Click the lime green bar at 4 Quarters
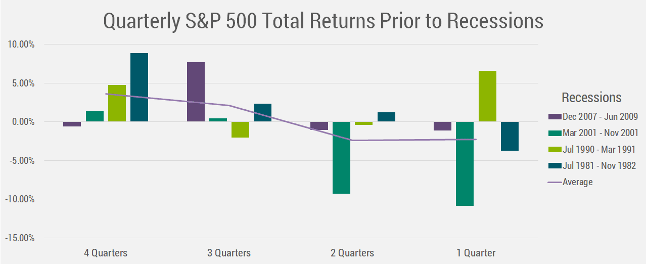The width and height of the screenshot is (646, 264). point(117,103)
